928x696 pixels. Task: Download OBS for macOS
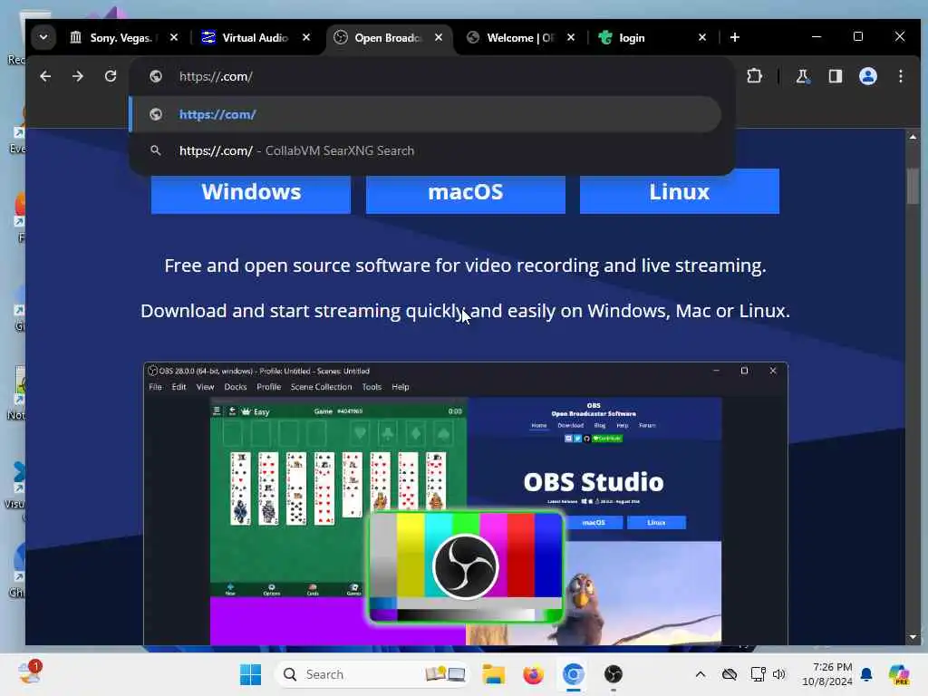point(466,192)
